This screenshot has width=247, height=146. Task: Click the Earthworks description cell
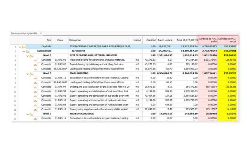click(x=100, y=51)
